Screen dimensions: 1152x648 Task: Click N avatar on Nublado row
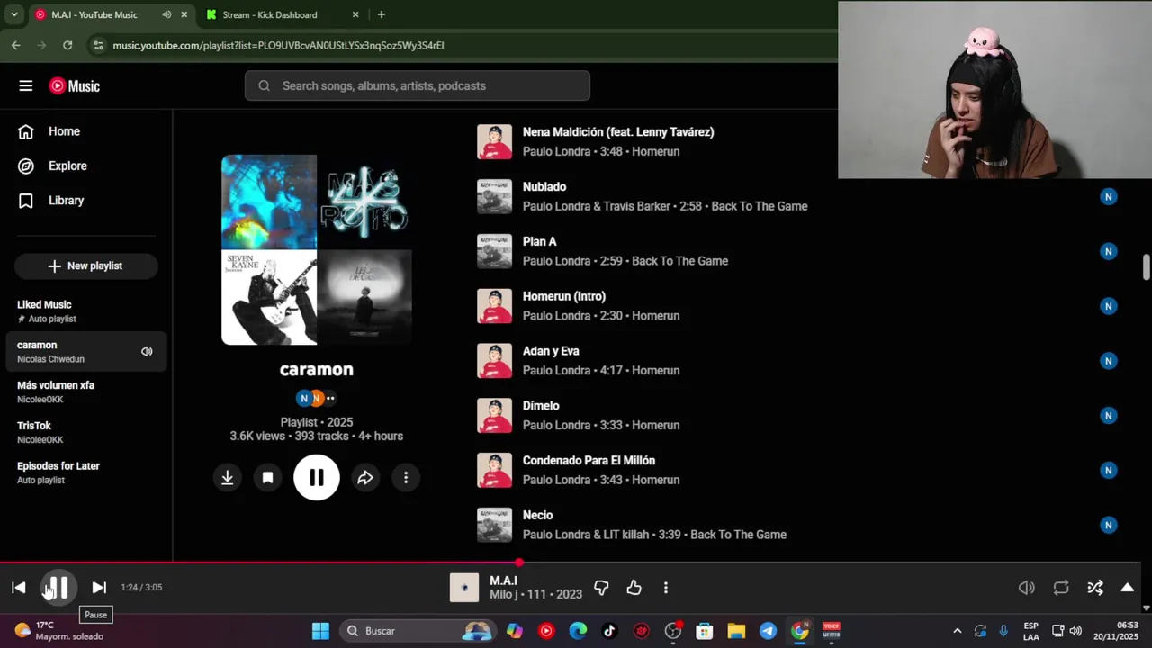pos(1109,196)
